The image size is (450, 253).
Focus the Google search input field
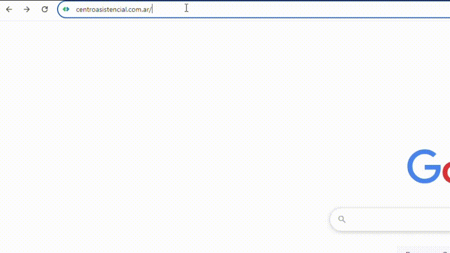[x=401, y=219]
